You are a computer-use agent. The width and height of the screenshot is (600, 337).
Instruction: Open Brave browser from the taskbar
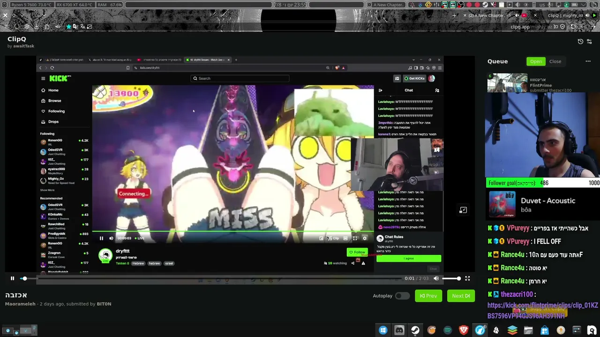464,330
